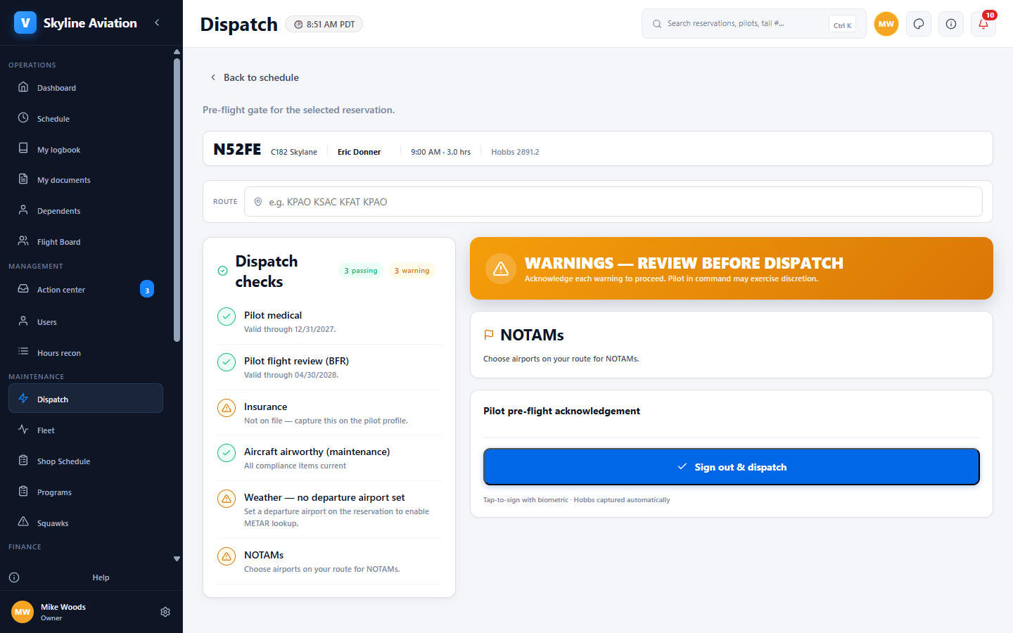The width and height of the screenshot is (1013, 633).
Task: Click pilot name Eric Donner
Action: [359, 152]
